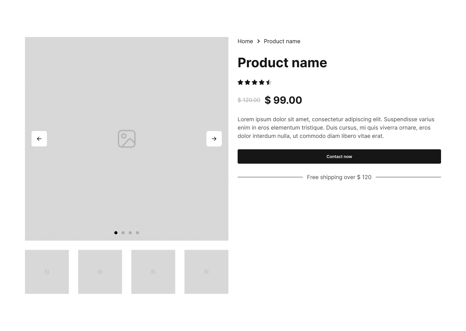
Task: Click the third rating star
Action: point(255,82)
